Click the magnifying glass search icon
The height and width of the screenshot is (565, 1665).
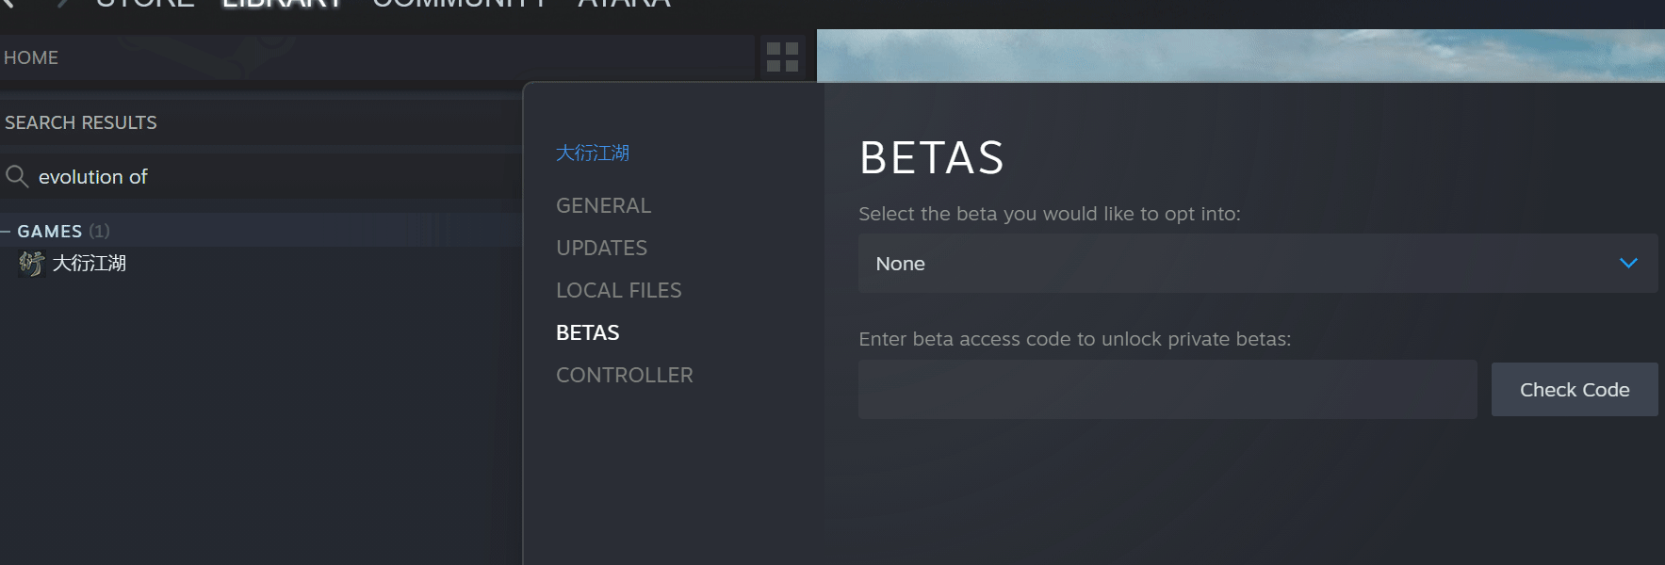16,176
